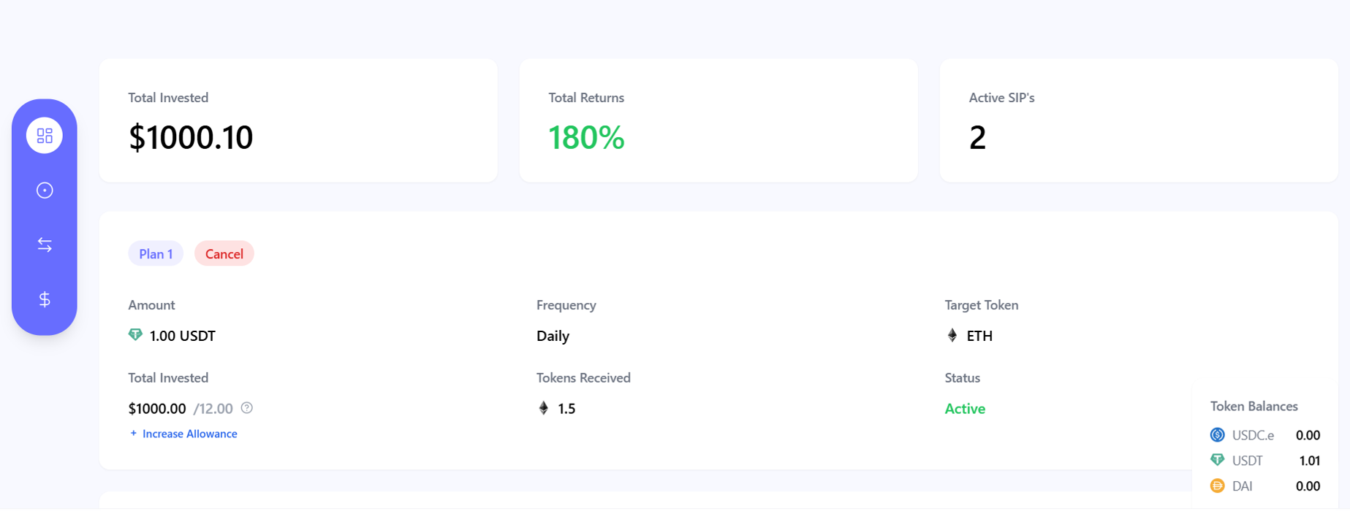The height and width of the screenshot is (511, 1350).
Task: Switch to the Token Balances panel
Action: pyautogui.click(x=1254, y=406)
